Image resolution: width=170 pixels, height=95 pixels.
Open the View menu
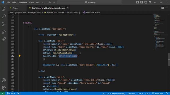click(31, 2)
